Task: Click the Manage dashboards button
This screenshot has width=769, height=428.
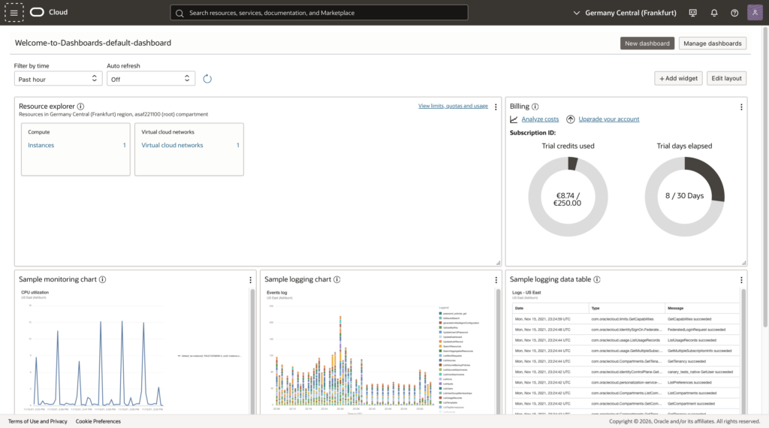Action: pos(712,44)
